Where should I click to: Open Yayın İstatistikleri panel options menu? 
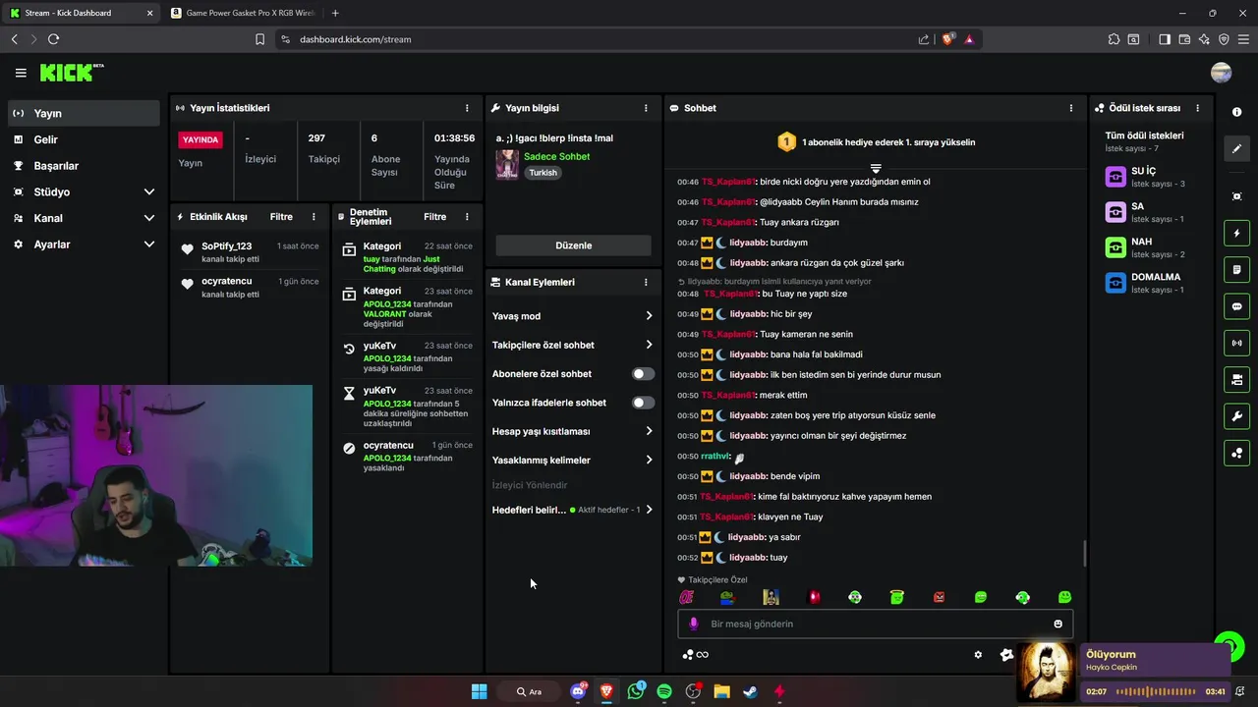pos(467,108)
